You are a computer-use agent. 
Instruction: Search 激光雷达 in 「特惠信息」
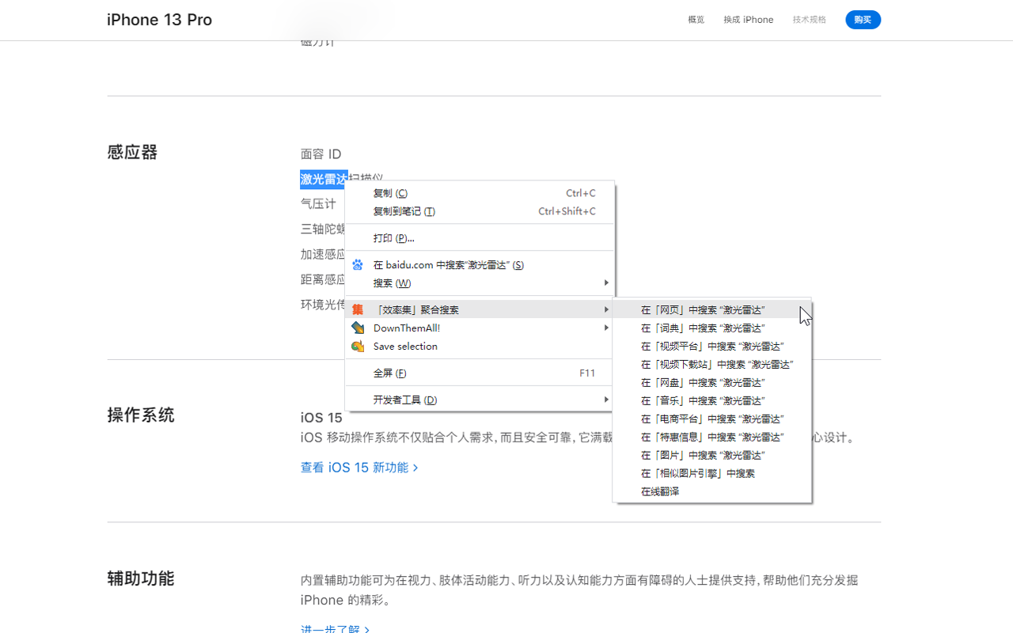pos(712,438)
